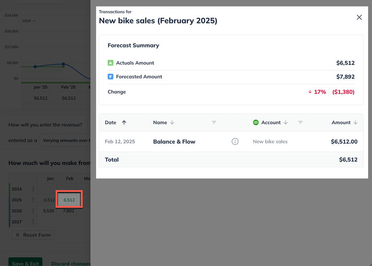This screenshot has height=266, width=372.
Task: Open the three-dot menu for the 2027 row
Action: point(33,222)
